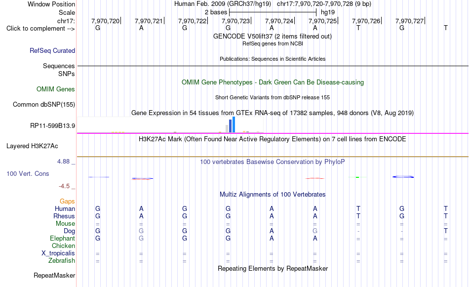
Task: Click the '2 bases' scale bar label
Action: point(216,12)
